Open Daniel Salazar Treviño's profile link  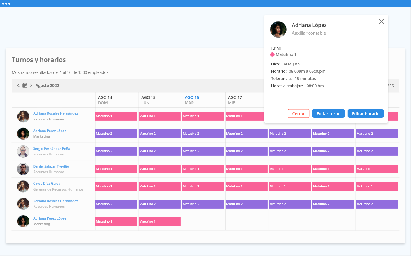click(51, 166)
